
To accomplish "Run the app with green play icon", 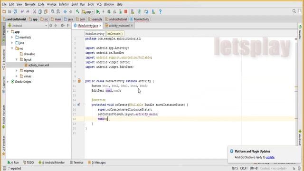I will pyautogui.click(x=98, y=11).
